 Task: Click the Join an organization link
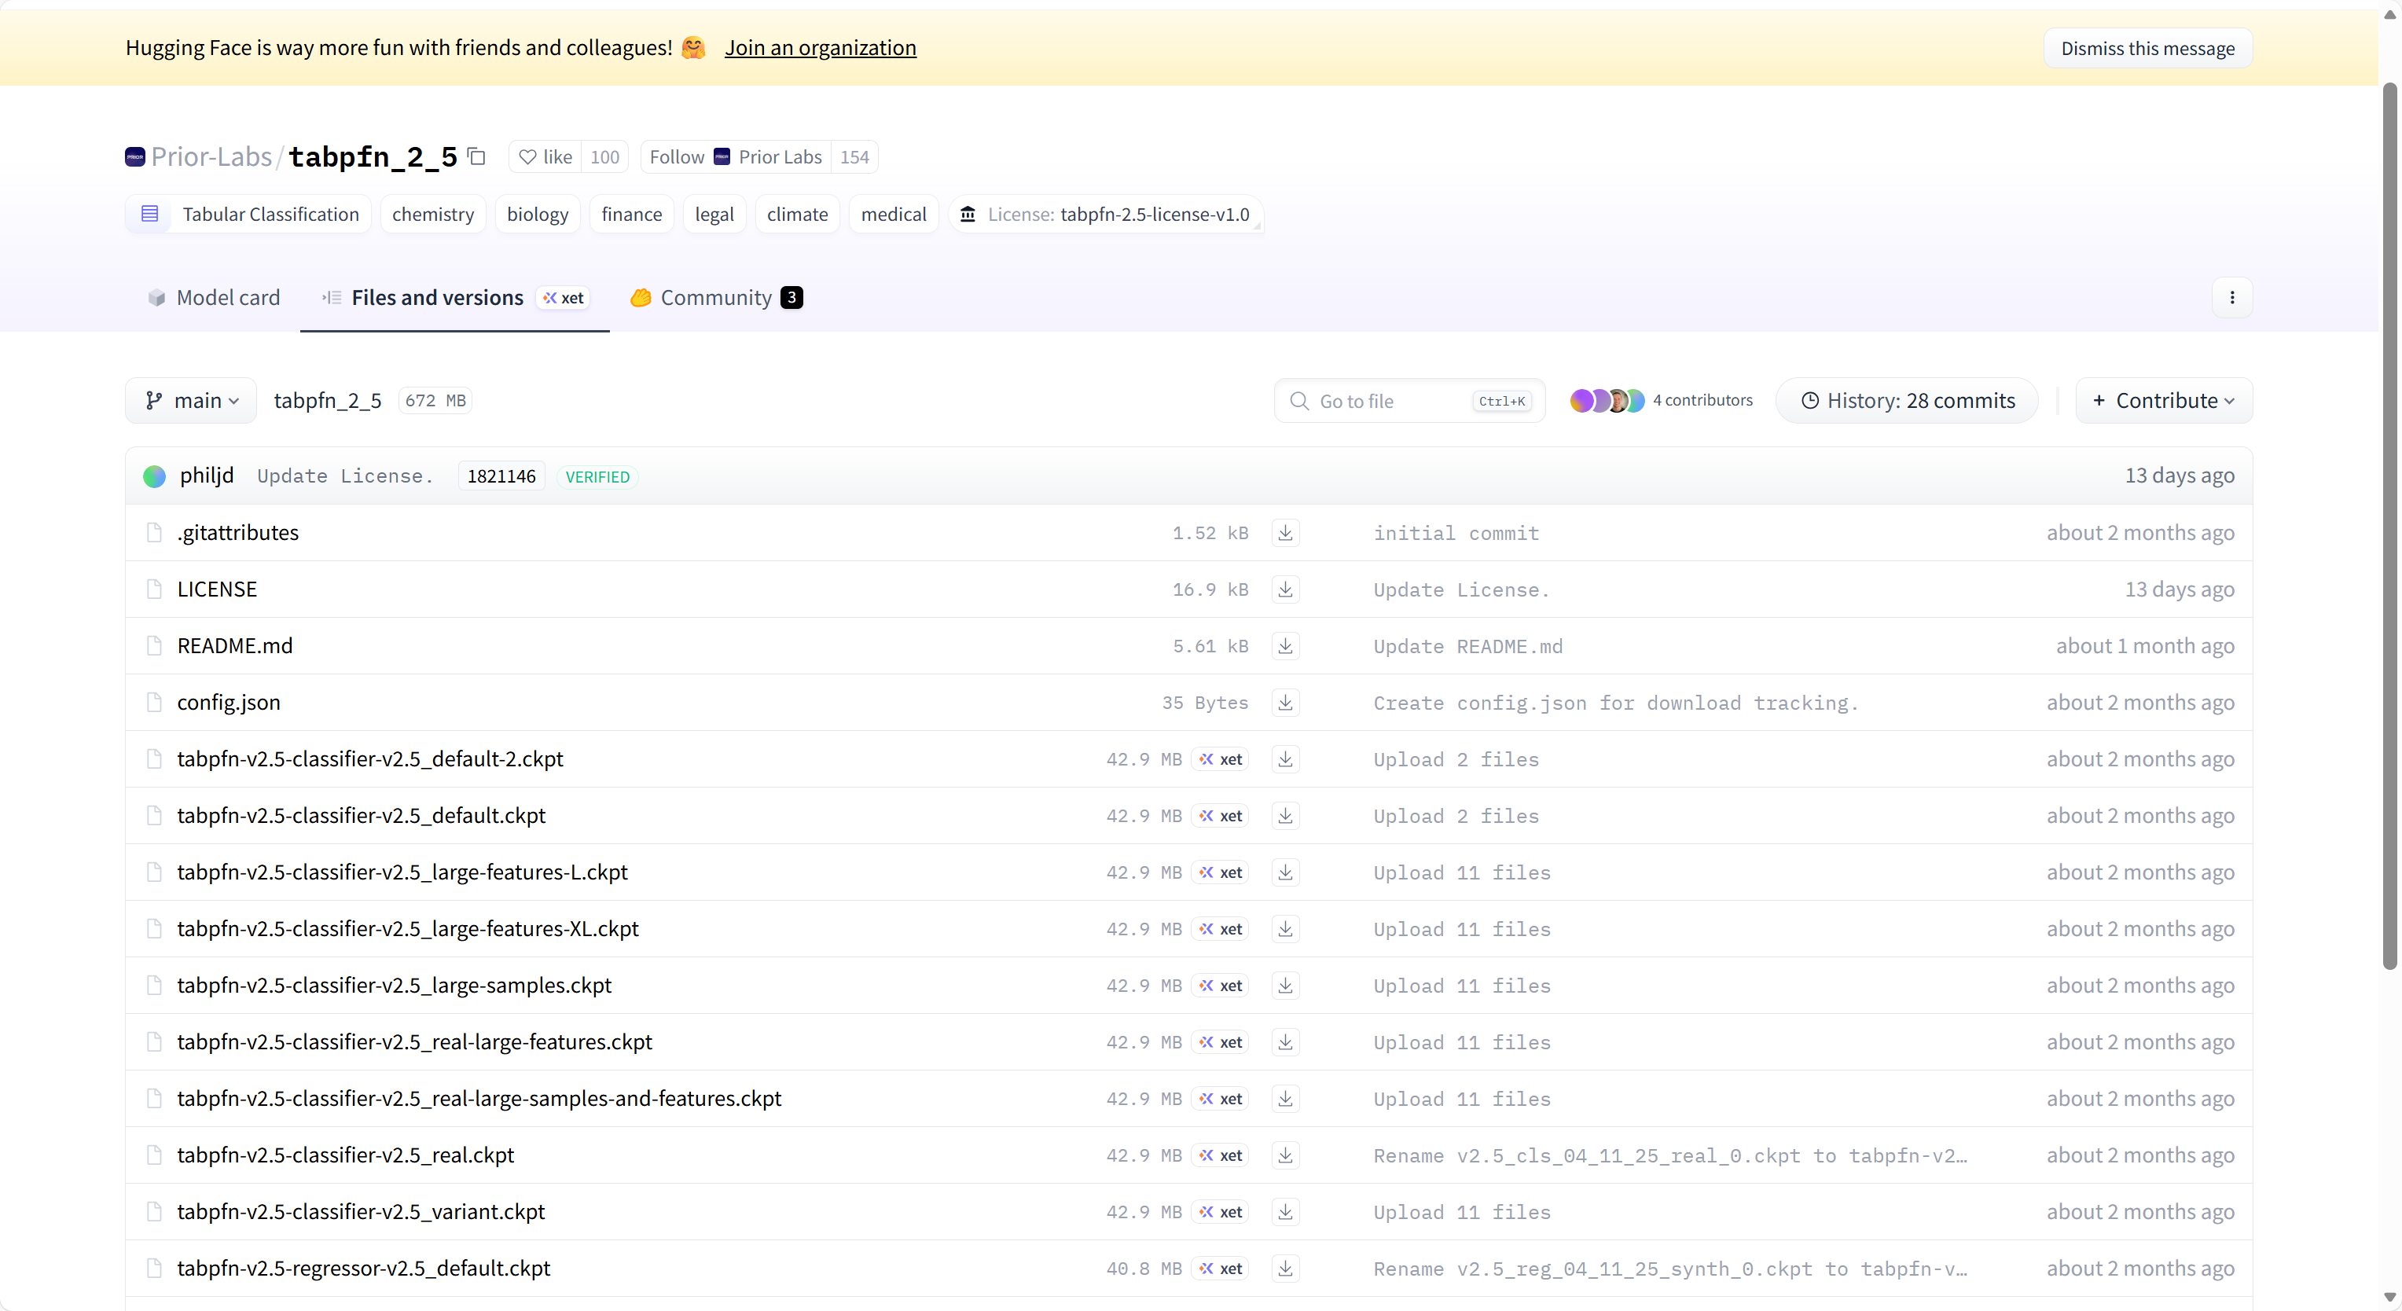(x=820, y=48)
